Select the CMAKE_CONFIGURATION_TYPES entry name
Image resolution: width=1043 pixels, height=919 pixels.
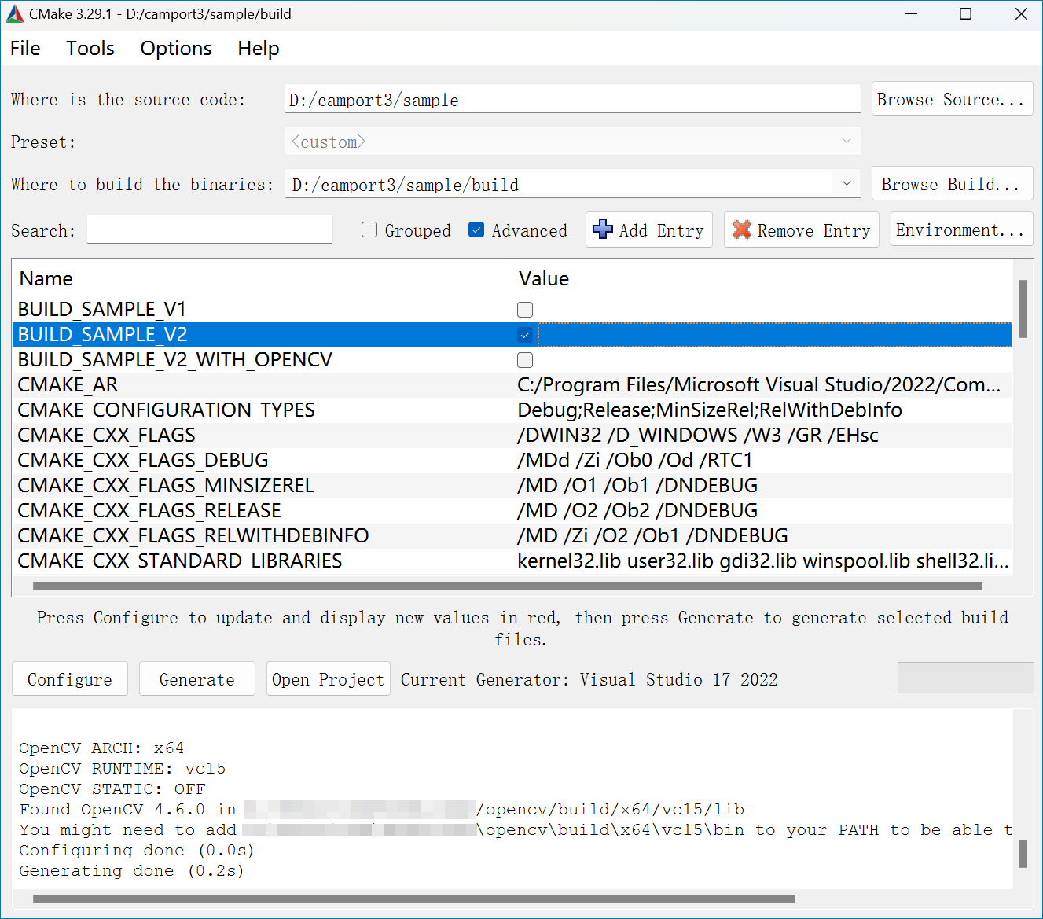pyautogui.click(x=167, y=410)
